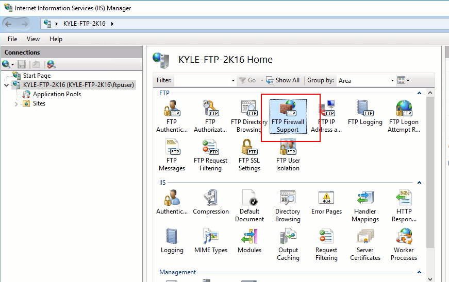
Task: Expand the Sites tree node
Action: [x=16, y=103]
